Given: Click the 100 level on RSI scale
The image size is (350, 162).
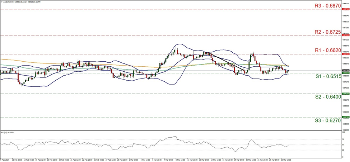Looking at the screenshot, I should (344, 133).
